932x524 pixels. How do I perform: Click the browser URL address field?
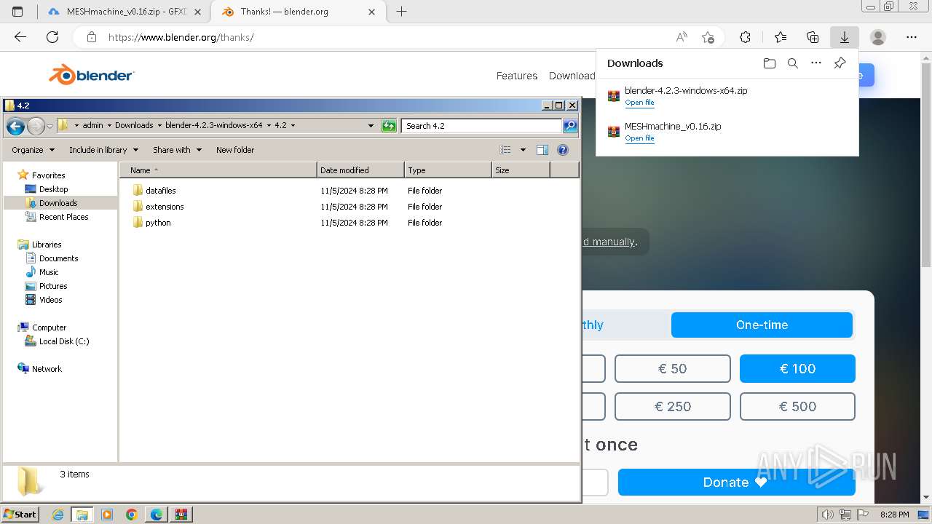[386, 37]
